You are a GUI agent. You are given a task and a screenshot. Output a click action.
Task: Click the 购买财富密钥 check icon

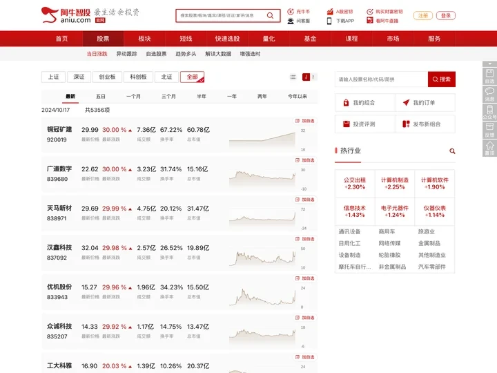point(369,12)
